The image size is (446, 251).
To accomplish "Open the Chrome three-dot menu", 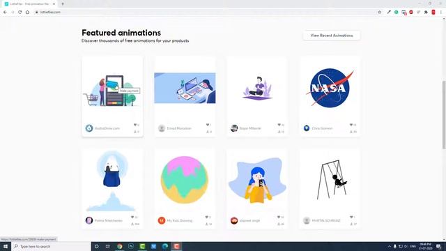I will click(x=441, y=12).
